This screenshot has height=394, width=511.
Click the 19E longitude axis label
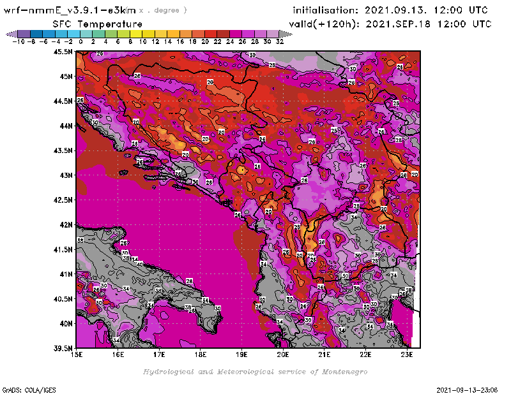[241, 354]
